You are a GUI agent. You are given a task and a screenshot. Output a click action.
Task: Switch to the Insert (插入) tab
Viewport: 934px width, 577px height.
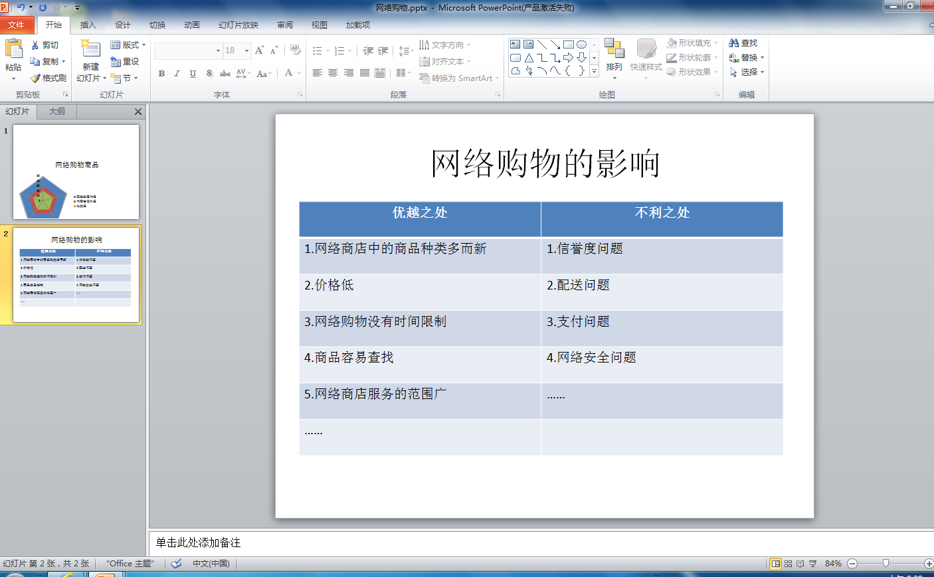88,25
